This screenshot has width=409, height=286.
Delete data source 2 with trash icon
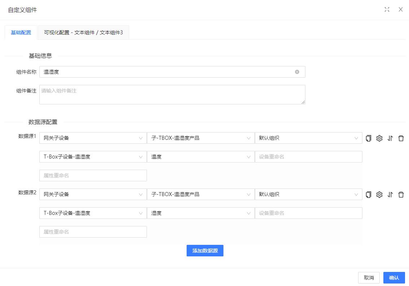pos(401,194)
